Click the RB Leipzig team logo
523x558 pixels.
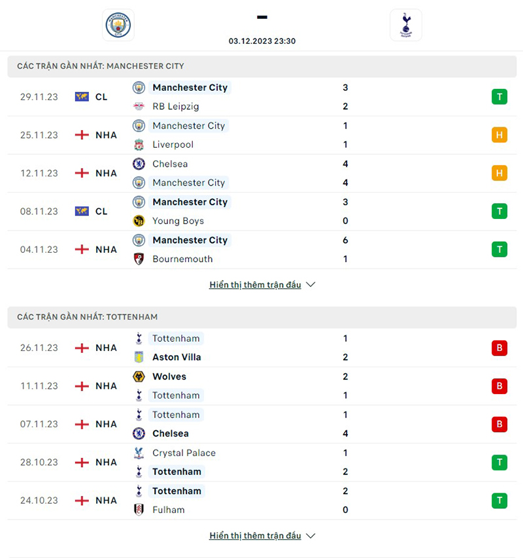click(139, 107)
